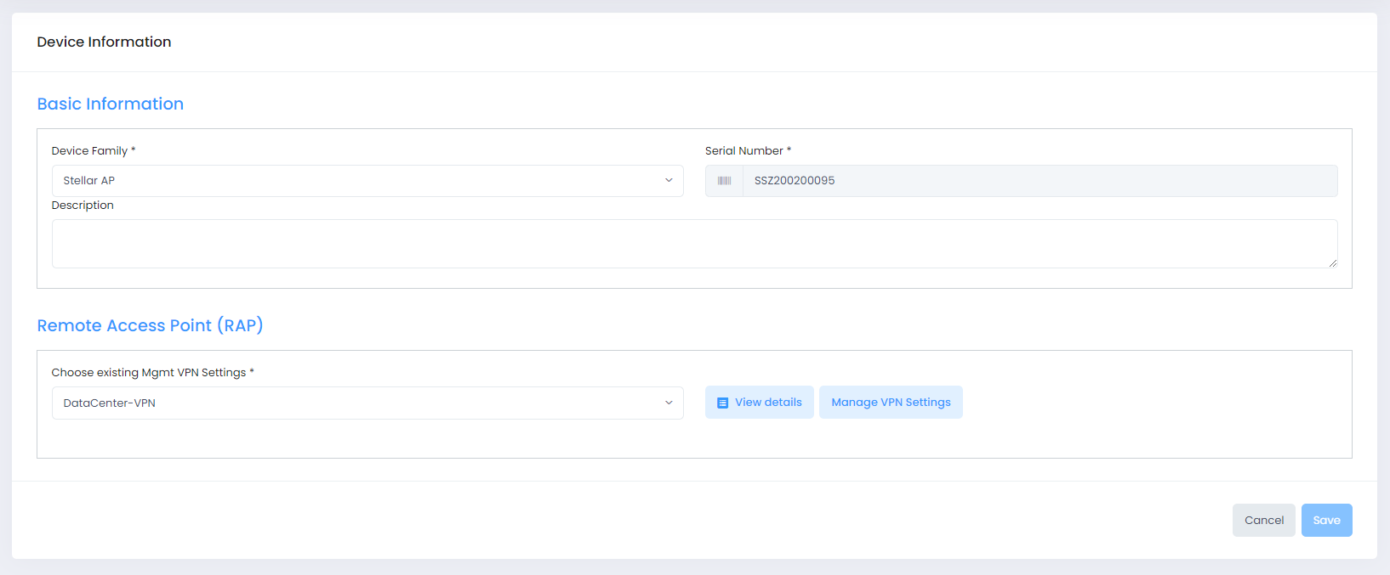Select the Basic Information section heading
The height and width of the screenshot is (575, 1390).
(111, 104)
